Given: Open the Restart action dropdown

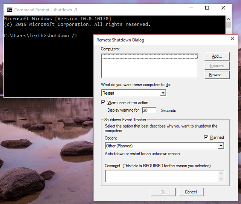Looking at the screenshot, I should click(x=163, y=93).
